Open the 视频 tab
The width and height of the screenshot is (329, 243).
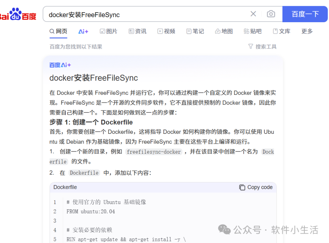point(166,31)
